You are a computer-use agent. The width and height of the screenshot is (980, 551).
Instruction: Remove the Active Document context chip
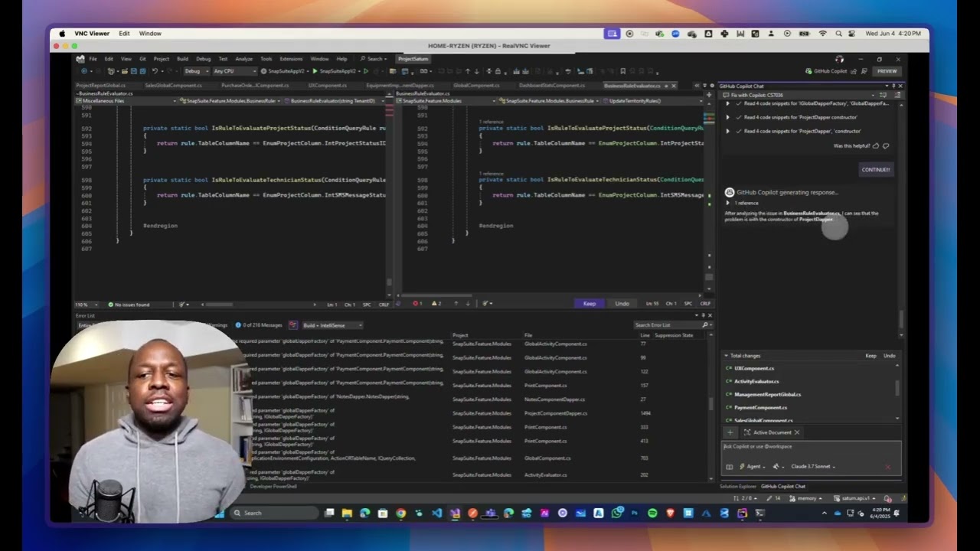click(x=797, y=432)
